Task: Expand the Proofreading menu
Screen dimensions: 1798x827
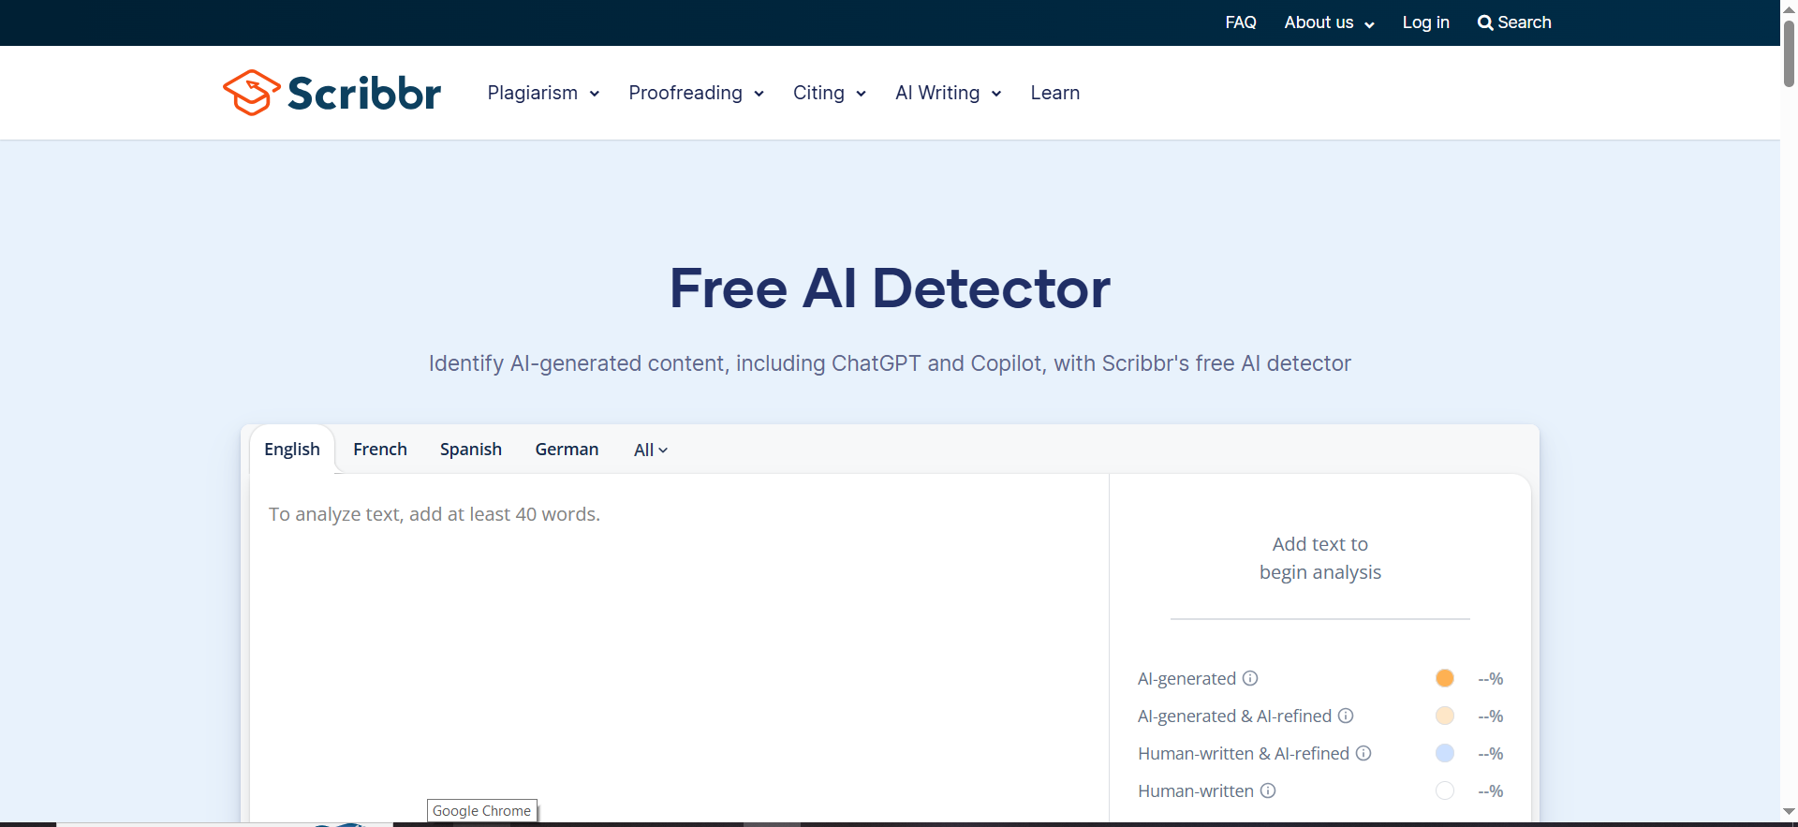Action: pyautogui.click(x=697, y=93)
